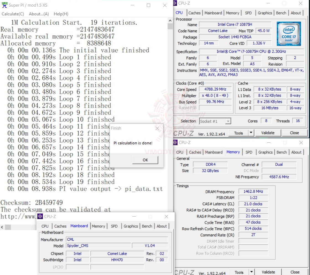Click the Checksum: 2B459749 line
The height and width of the screenshot is (275, 310).
point(32,202)
